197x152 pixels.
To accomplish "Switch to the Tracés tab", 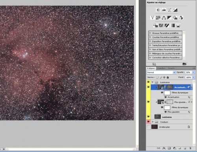I will (171, 68).
